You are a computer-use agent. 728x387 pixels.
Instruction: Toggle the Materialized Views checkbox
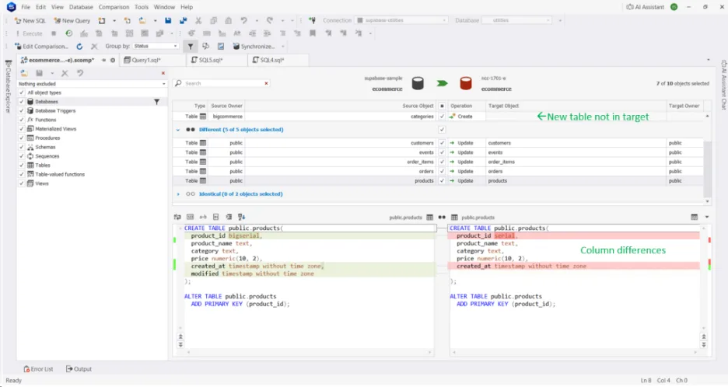point(21,128)
